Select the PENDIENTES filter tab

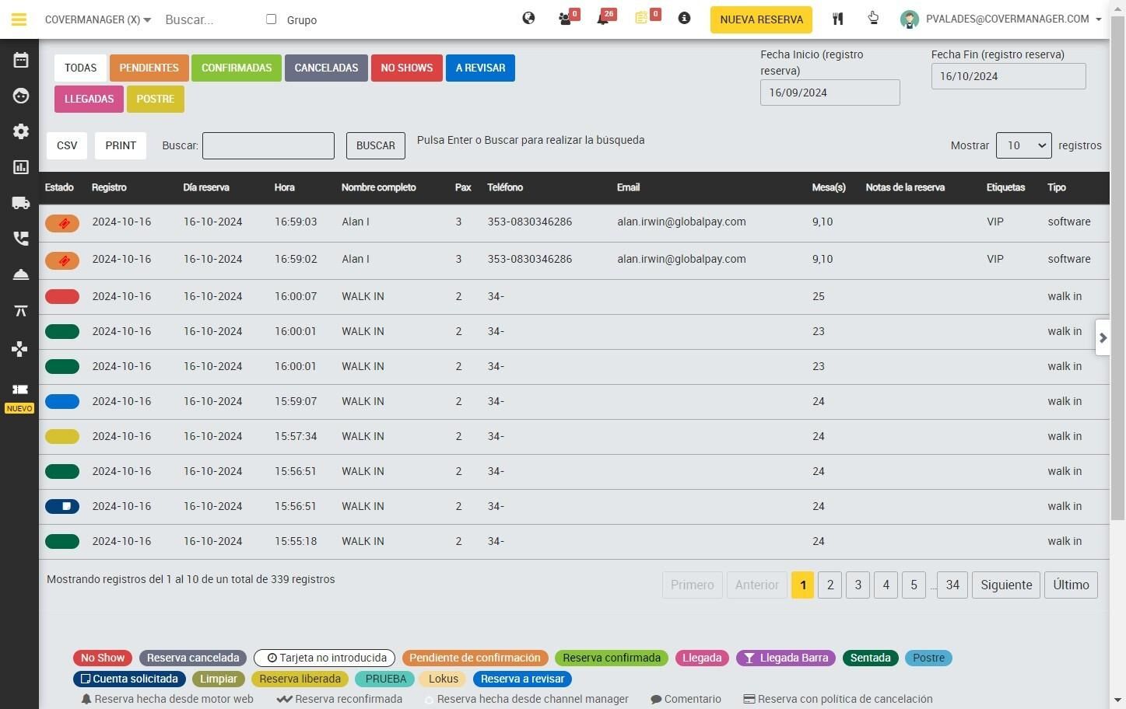click(149, 68)
